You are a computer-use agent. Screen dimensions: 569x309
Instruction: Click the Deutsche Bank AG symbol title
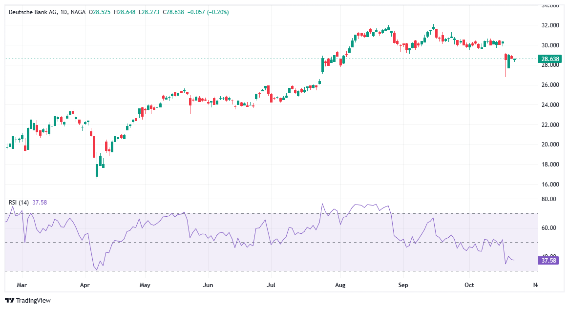pos(33,12)
